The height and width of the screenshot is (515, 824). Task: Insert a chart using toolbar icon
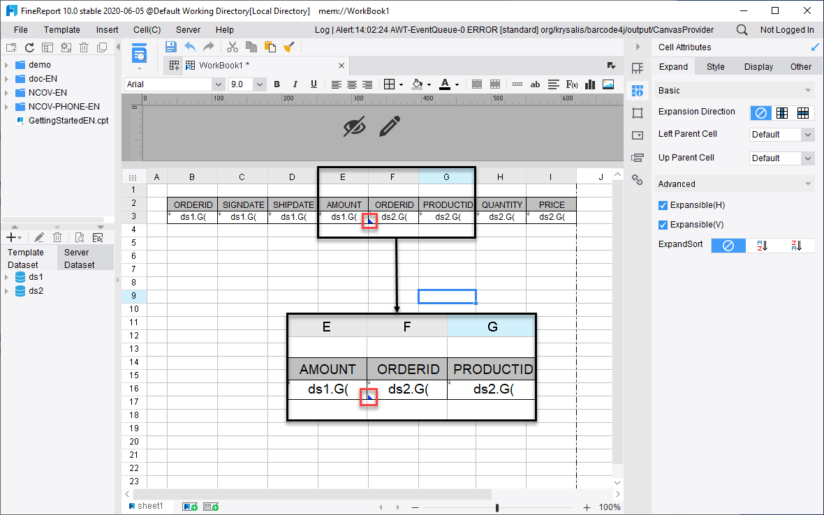point(590,84)
